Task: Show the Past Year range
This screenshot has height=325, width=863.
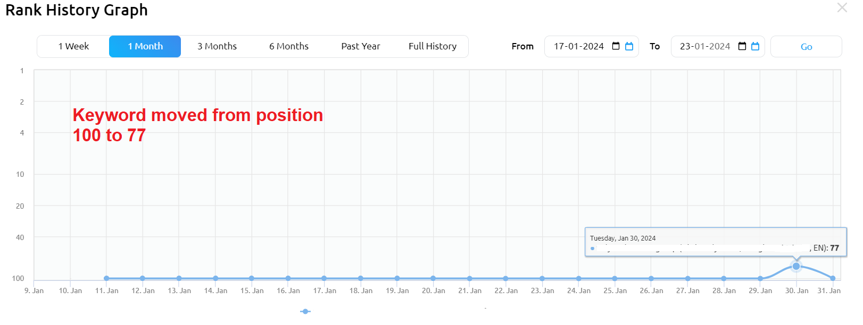Action: click(361, 46)
